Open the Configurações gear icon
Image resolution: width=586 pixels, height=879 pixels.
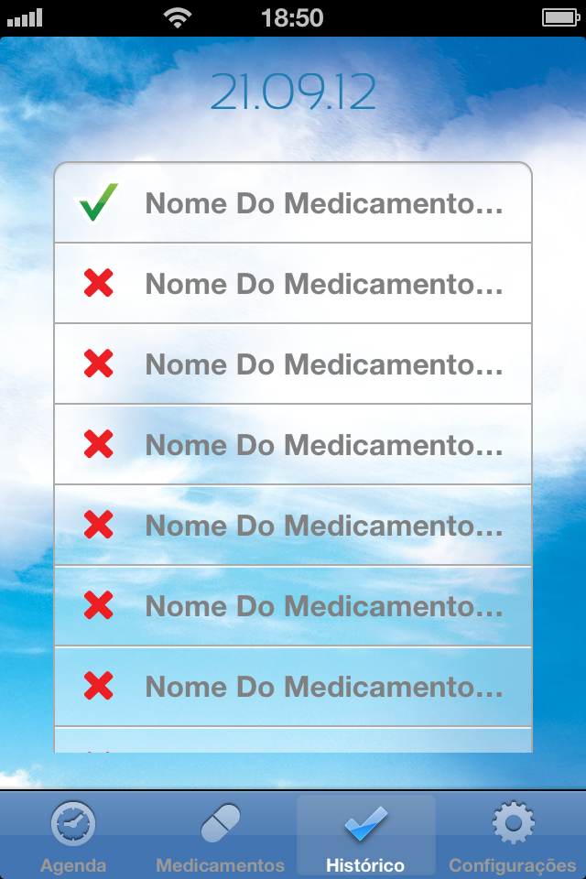click(513, 823)
